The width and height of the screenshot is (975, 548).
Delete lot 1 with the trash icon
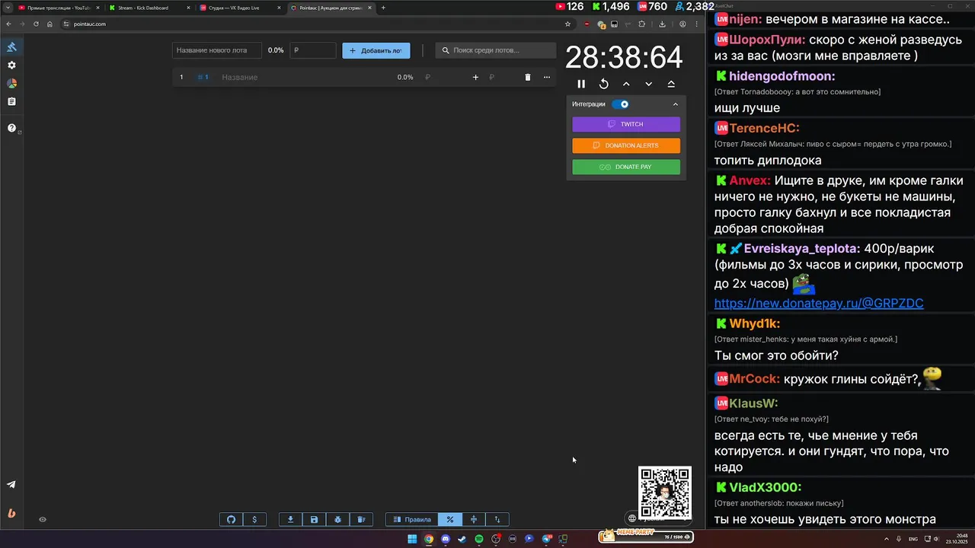[527, 77]
